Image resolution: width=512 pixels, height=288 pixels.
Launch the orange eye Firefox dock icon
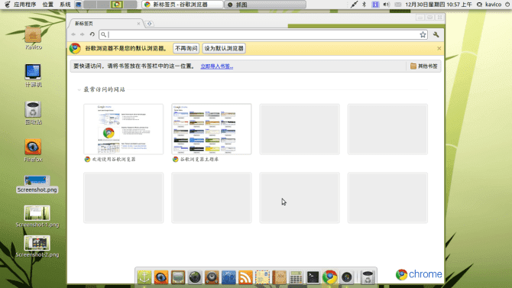(161, 277)
